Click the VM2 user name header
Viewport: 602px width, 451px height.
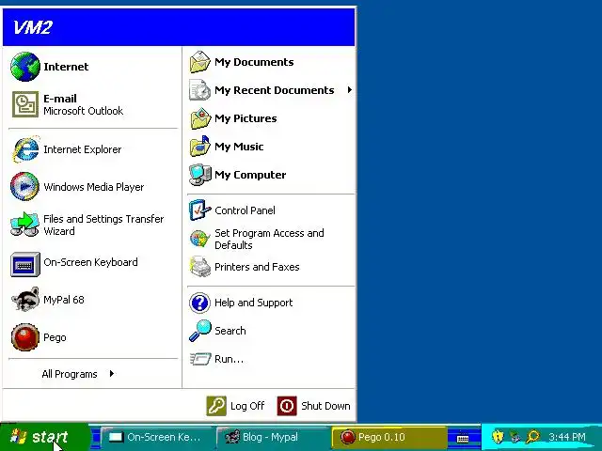pyautogui.click(x=32, y=27)
